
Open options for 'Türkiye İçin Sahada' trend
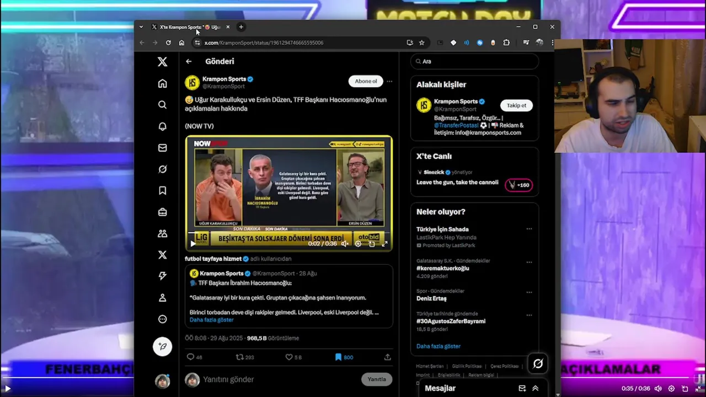point(529,229)
